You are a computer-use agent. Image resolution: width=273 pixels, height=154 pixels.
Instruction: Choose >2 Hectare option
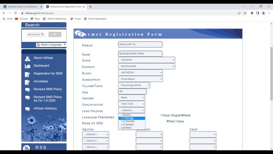click(x=132, y=124)
